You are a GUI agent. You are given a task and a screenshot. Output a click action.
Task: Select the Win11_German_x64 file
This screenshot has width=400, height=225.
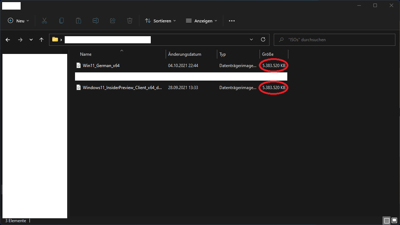click(x=101, y=66)
